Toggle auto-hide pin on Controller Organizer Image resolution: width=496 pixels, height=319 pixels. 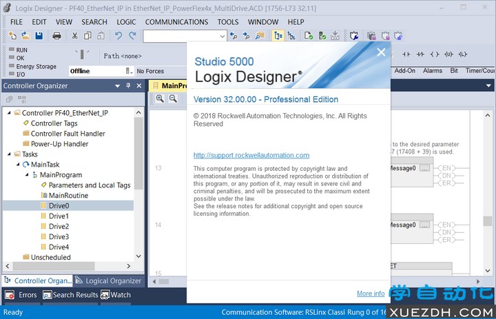(128, 85)
